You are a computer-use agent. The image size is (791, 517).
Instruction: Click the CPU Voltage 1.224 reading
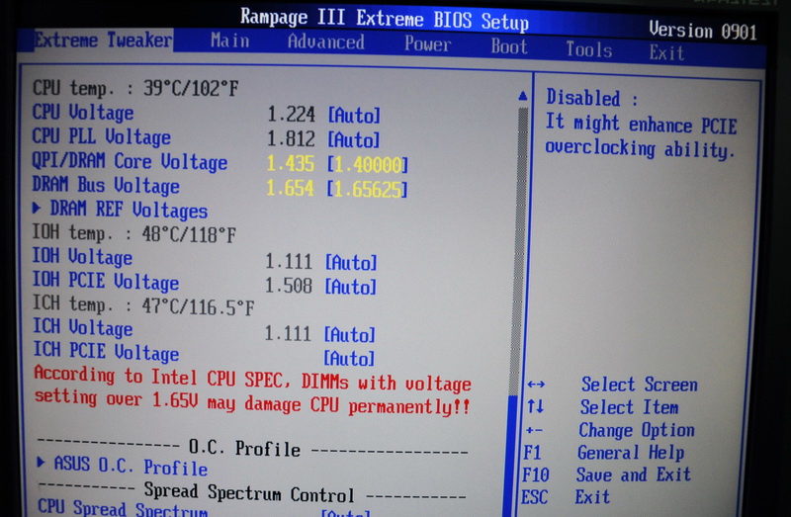click(x=291, y=115)
